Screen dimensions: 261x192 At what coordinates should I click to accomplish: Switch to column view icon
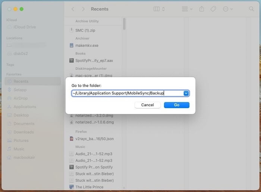pyautogui.click(x=157, y=9)
